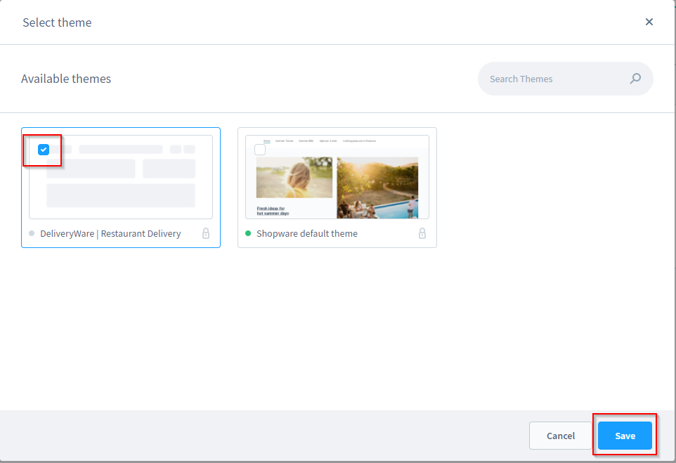The width and height of the screenshot is (676, 463).
Task: Click the lock icon on Shopware default theme
Action: point(422,233)
